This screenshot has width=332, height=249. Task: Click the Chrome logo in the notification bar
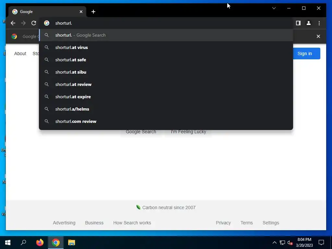(14, 36)
